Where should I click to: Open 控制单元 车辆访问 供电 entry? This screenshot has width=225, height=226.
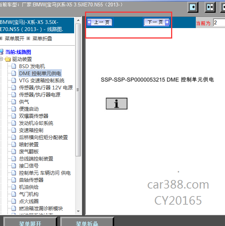point(45,173)
